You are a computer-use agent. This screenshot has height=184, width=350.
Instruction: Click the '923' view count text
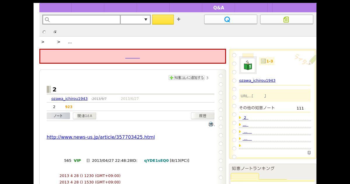69,107
